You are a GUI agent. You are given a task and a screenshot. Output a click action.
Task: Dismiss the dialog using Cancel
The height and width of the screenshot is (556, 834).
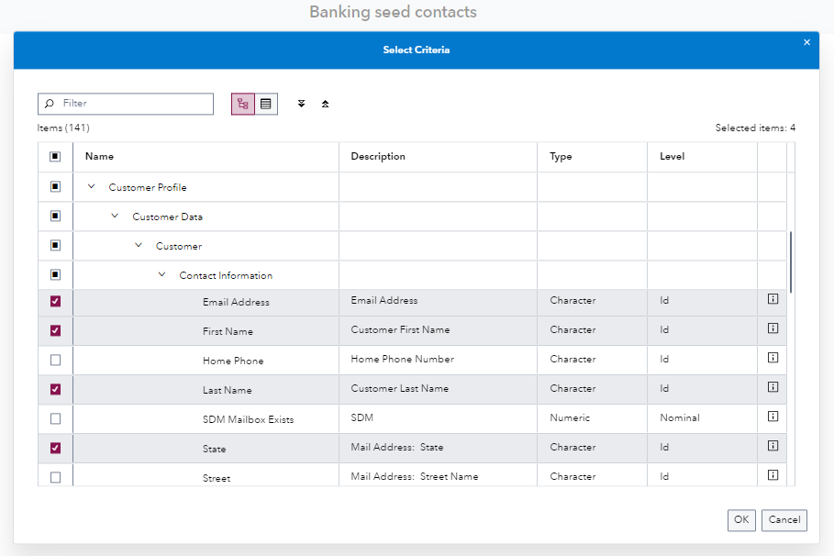pyautogui.click(x=784, y=520)
